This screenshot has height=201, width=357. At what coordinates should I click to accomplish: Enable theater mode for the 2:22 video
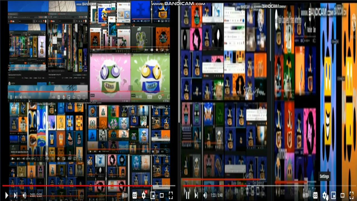click(x=162, y=195)
